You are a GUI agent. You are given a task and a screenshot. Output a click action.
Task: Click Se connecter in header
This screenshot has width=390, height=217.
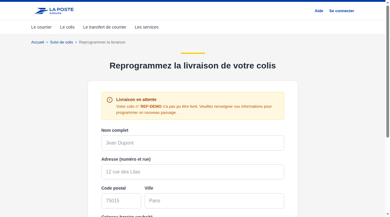coord(342,11)
